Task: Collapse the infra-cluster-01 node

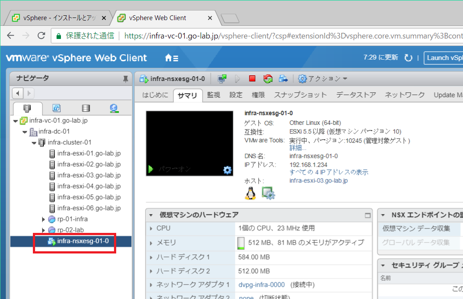Action: coord(34,143)
